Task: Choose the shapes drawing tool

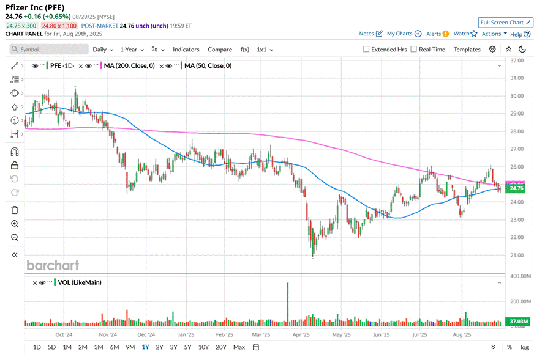Action: click(x=15, y=94)
